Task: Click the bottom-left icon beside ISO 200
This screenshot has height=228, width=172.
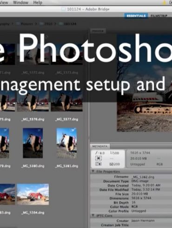Action: pos(98,164)
